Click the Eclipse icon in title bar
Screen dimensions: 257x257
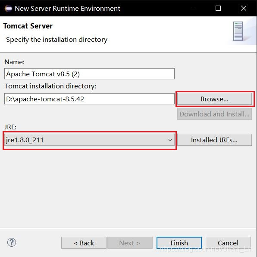point(8,8)
